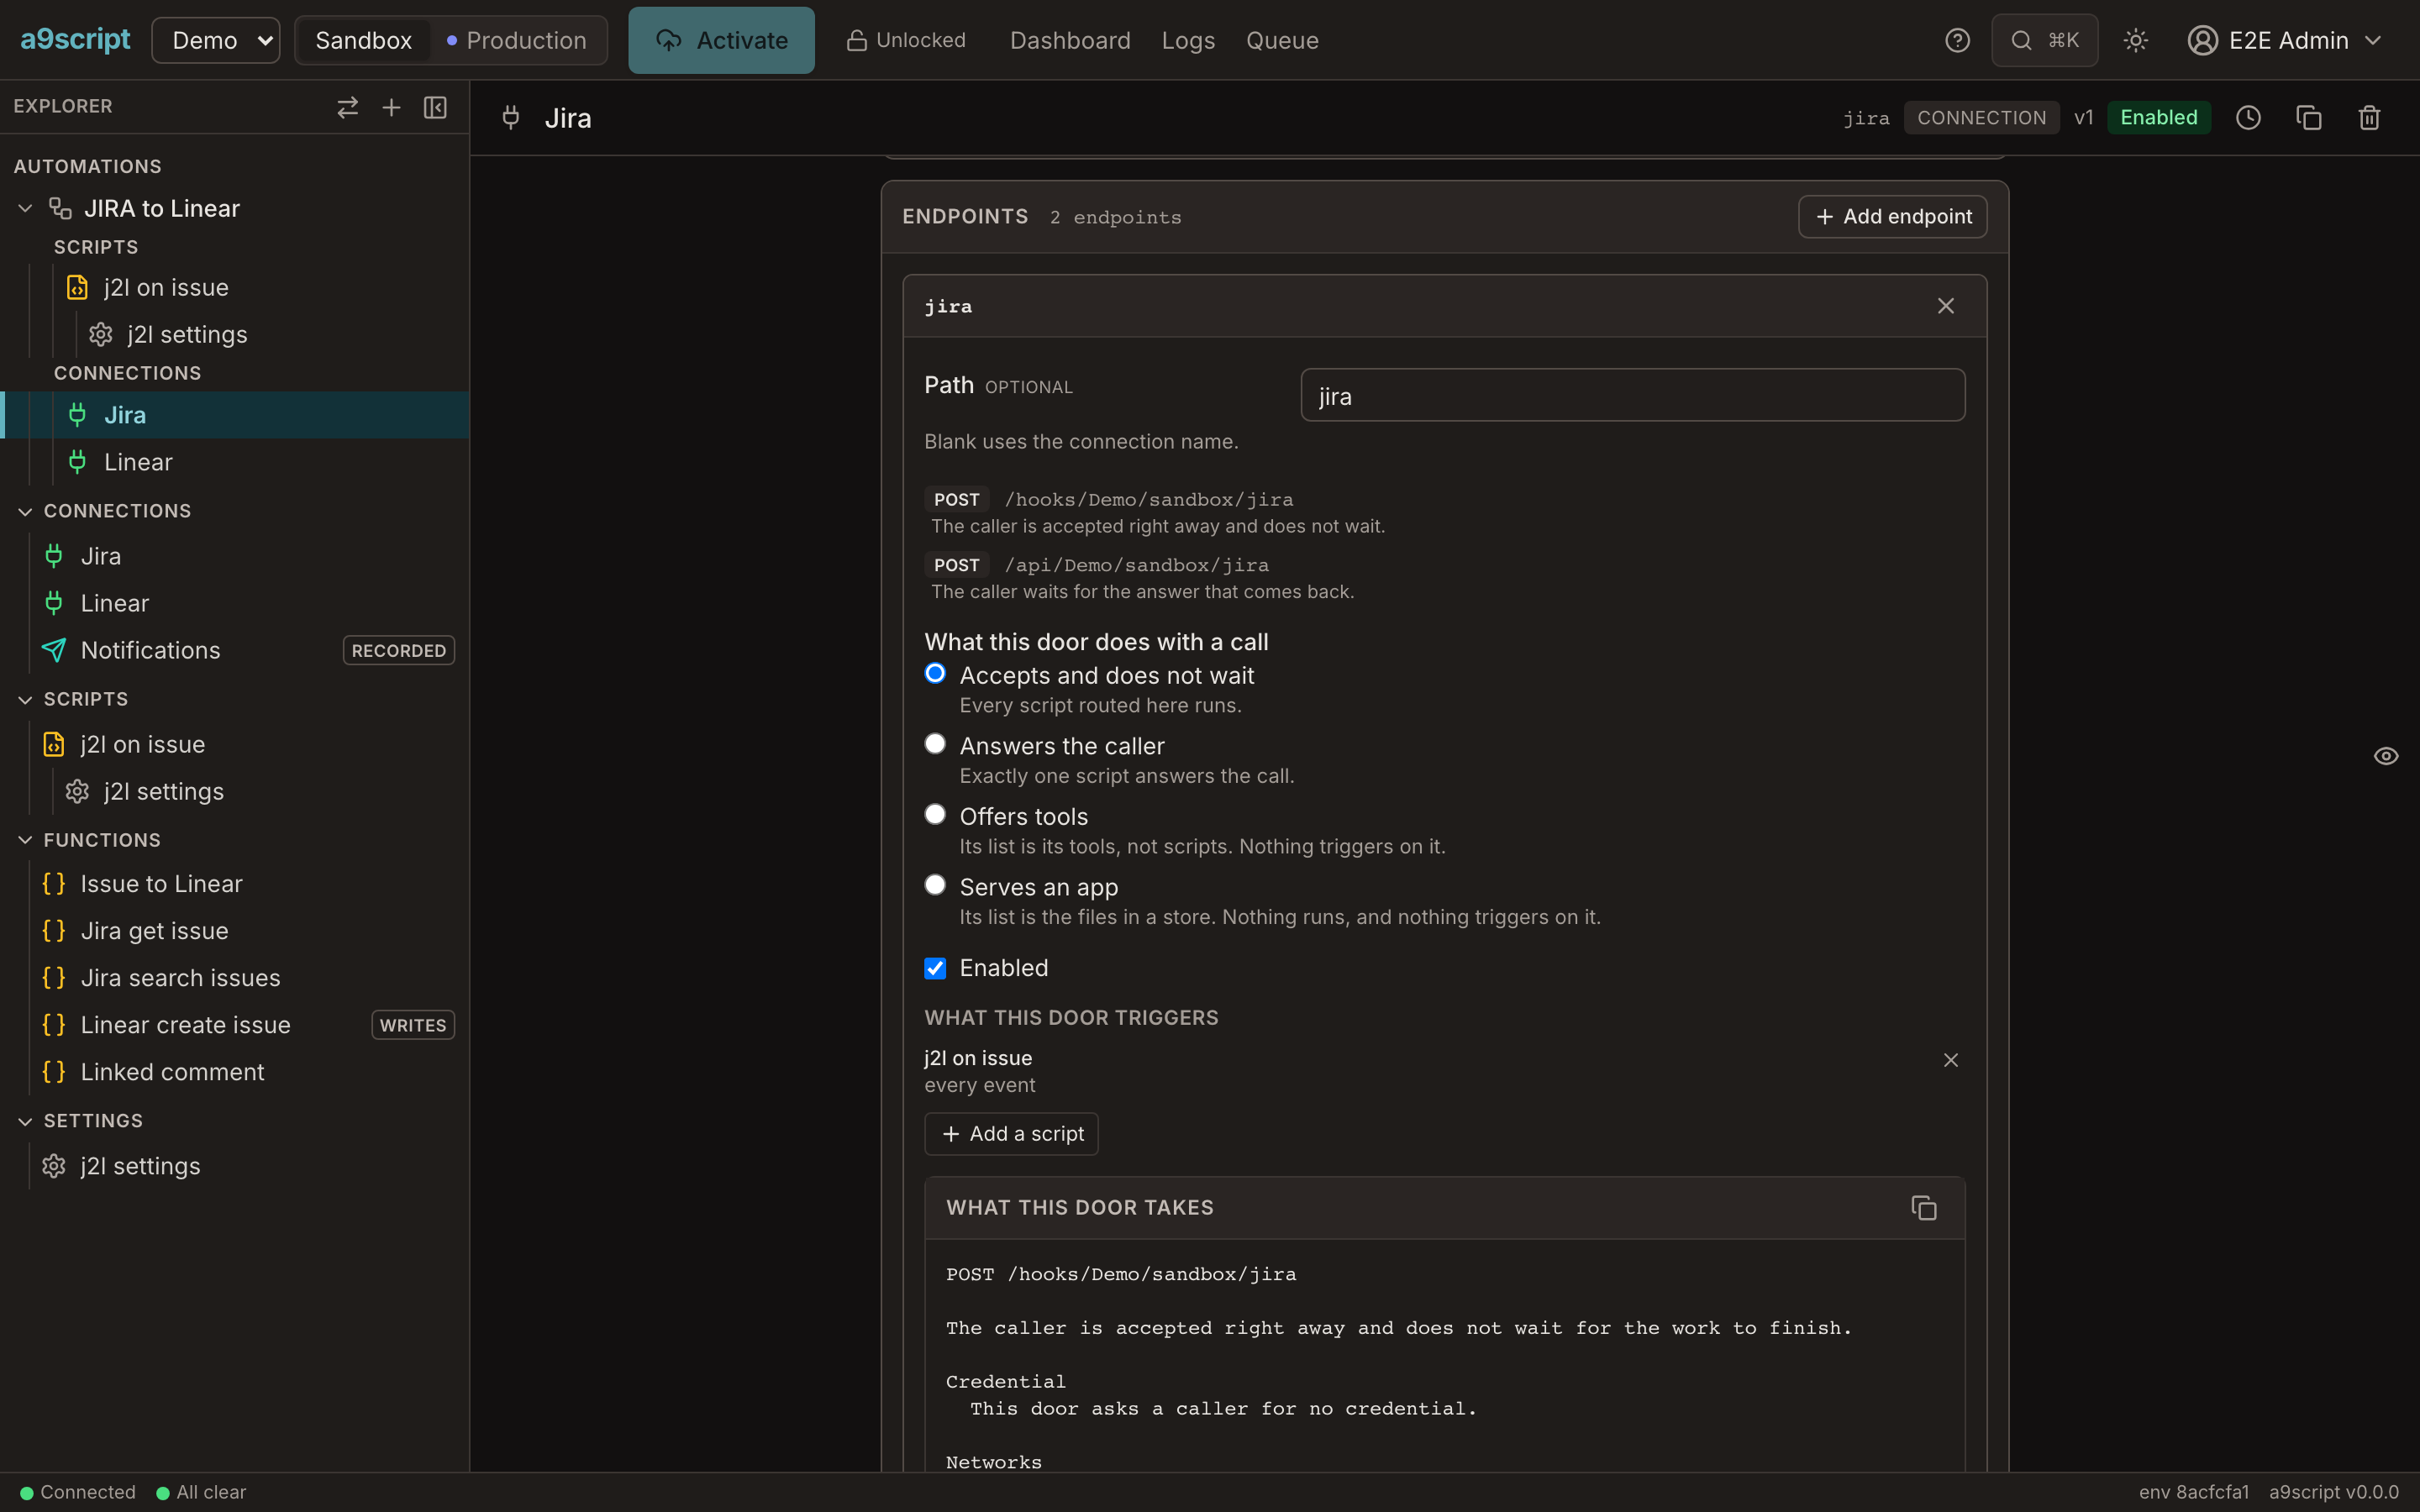Click the Activate button

[721, 40]
